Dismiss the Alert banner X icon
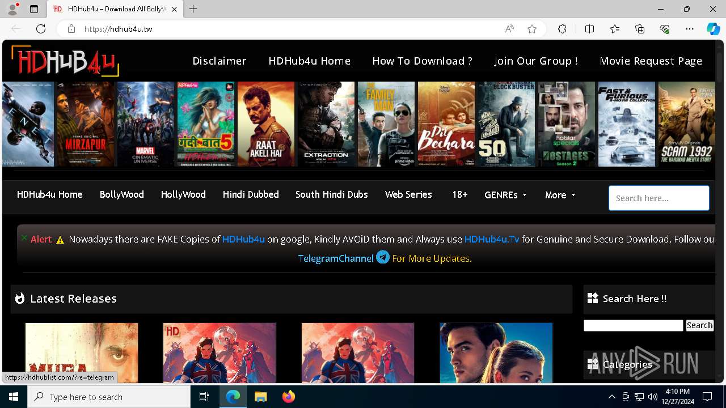This screenshot has width=726, height=408. pos(24,238)
